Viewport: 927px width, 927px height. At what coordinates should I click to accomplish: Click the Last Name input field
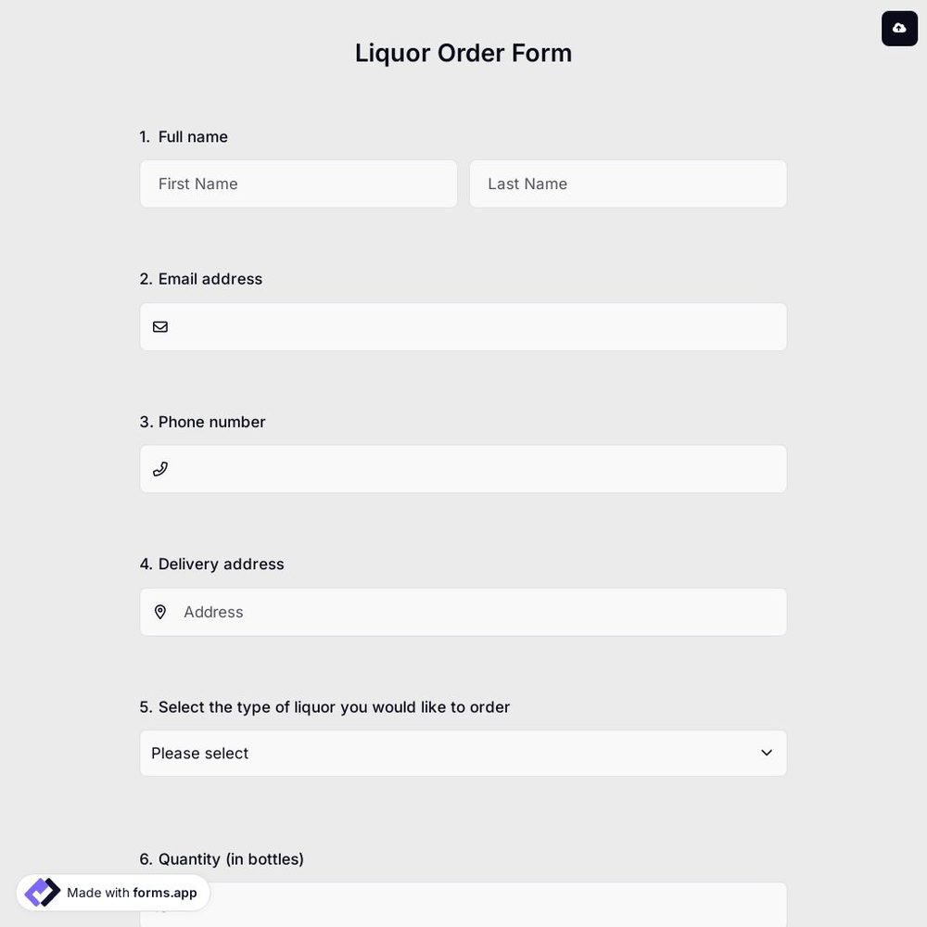(x=628, y=184)
